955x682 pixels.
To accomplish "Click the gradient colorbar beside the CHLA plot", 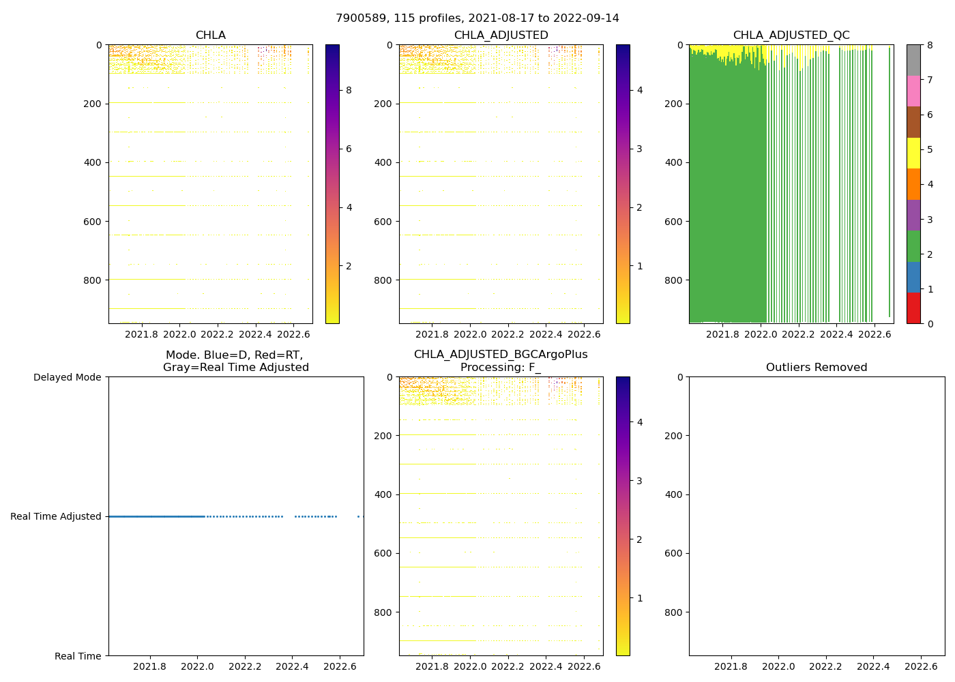I will [332, 184].
